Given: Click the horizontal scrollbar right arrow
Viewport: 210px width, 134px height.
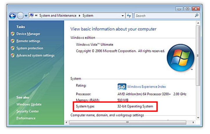Looking at the screenshot, I should [x=193, y=122].
